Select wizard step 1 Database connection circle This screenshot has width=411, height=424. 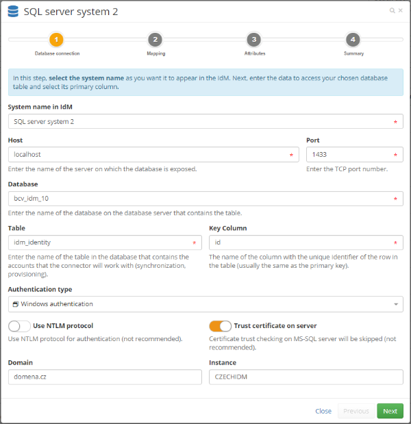[x=56, y=40]
